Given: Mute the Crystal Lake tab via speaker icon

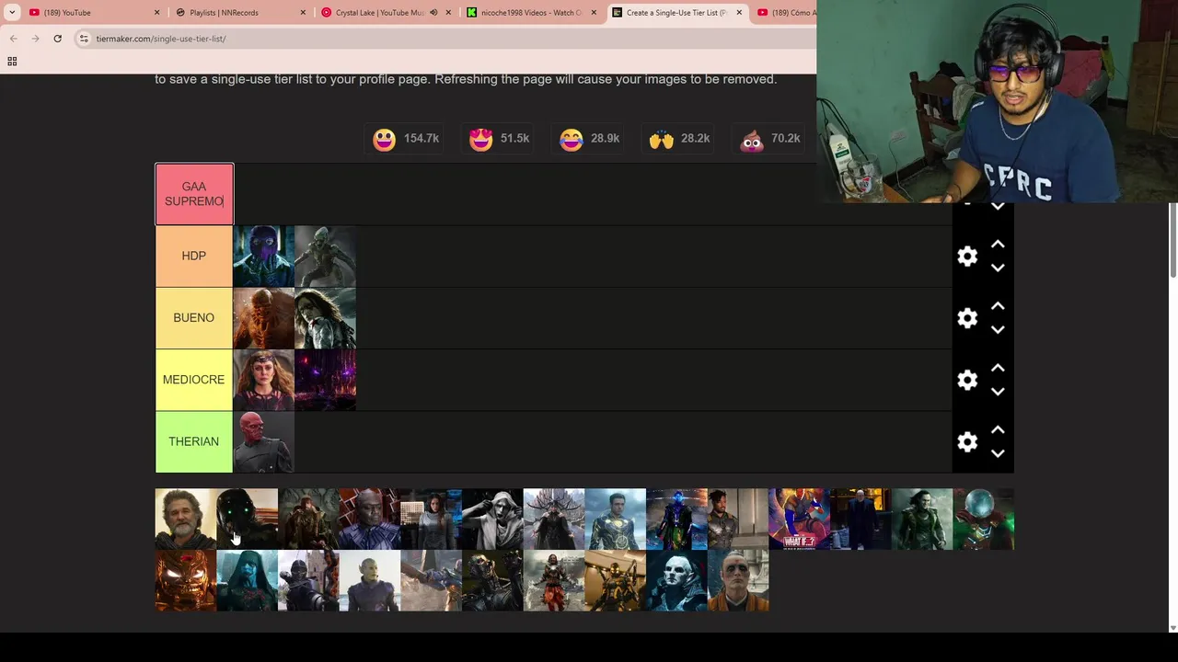Looking at the screenshot, I should click(x=433, y=13).
